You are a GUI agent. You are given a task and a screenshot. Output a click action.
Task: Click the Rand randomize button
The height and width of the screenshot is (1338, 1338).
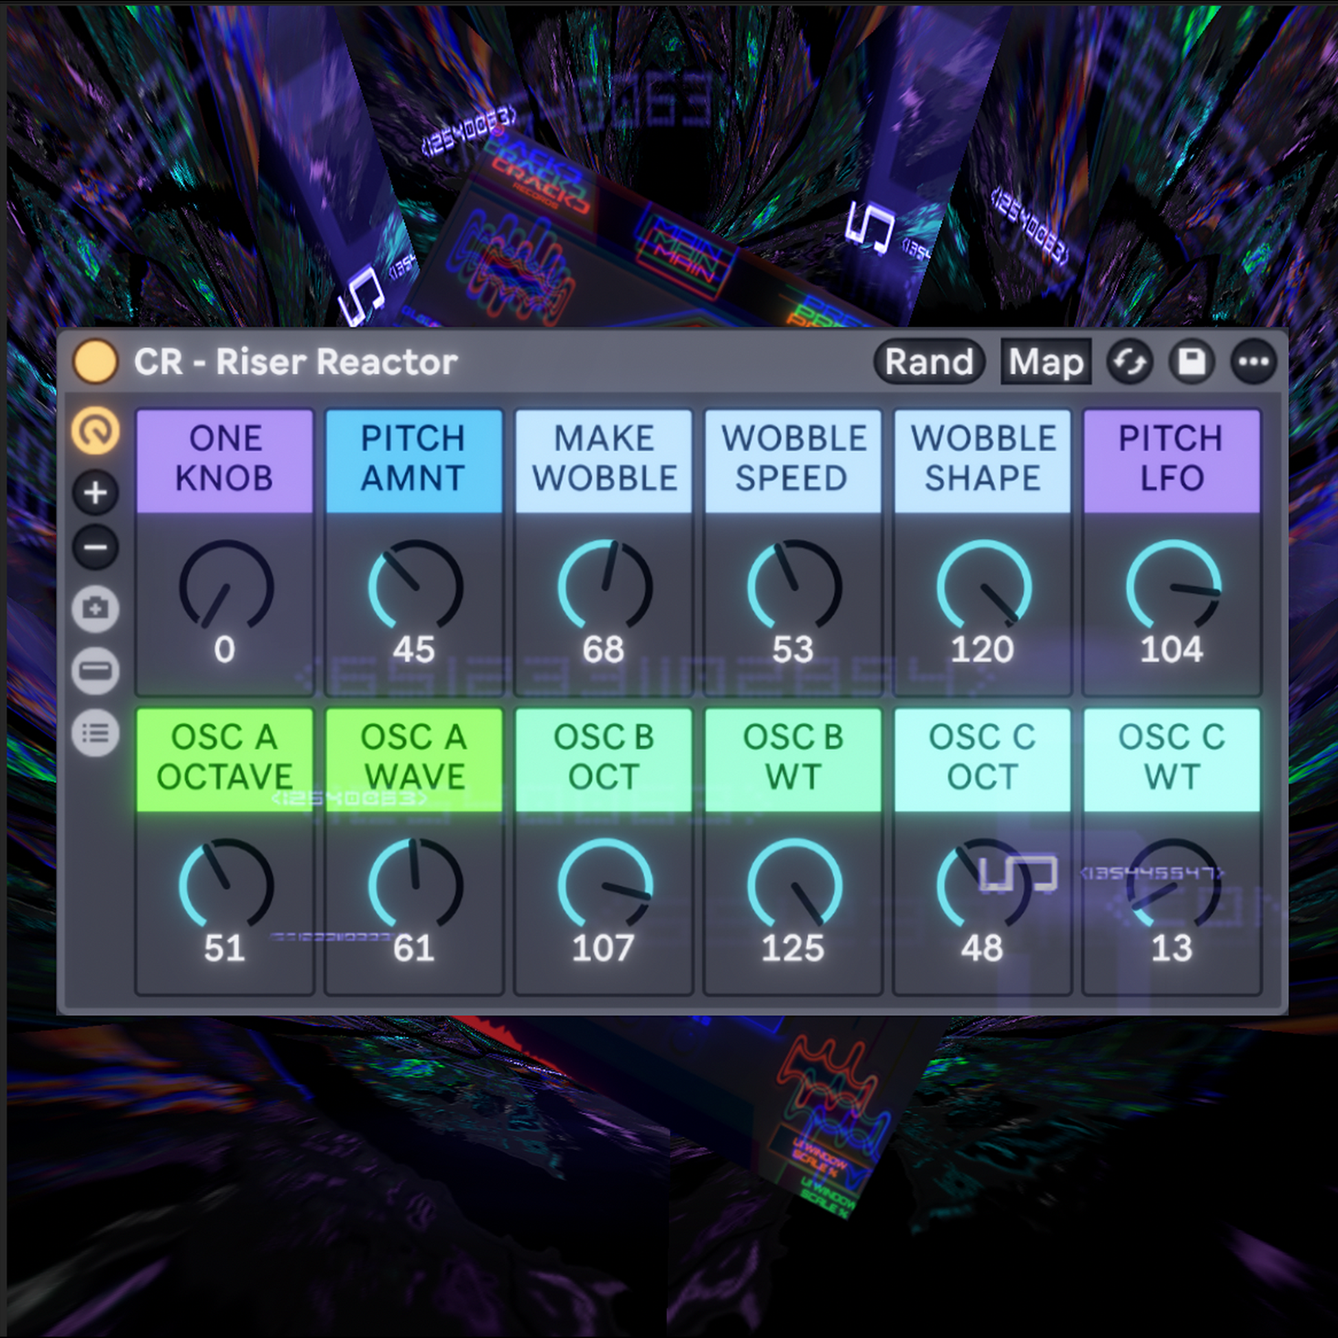(x=929, y=362)
